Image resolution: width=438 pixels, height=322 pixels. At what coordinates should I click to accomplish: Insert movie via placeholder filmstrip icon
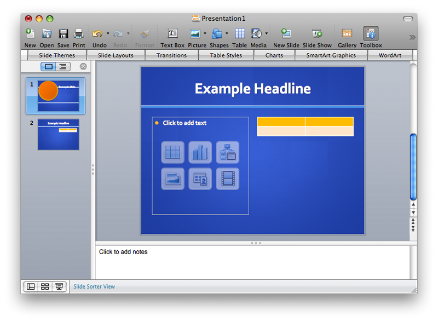click(x=228, y=179)
